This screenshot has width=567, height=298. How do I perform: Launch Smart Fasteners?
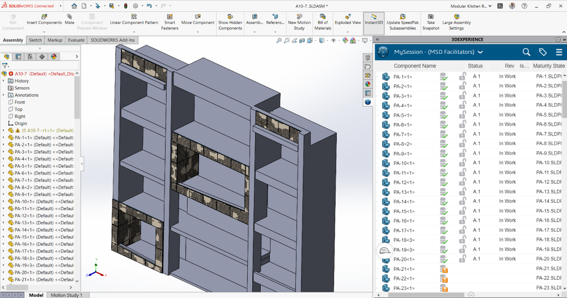(170, 22)
